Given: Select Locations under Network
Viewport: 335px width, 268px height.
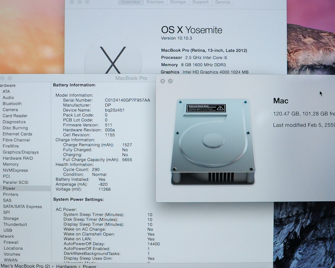Looking at the screenshot, I should (13, 248).
